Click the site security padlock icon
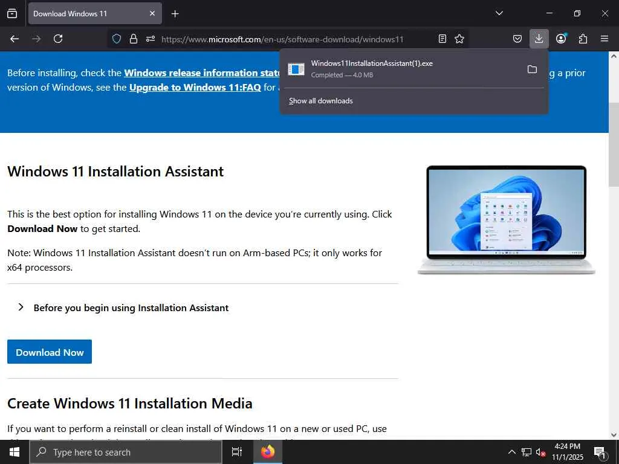The height and width of the screenshot is (464, 619). click(134, 39)
